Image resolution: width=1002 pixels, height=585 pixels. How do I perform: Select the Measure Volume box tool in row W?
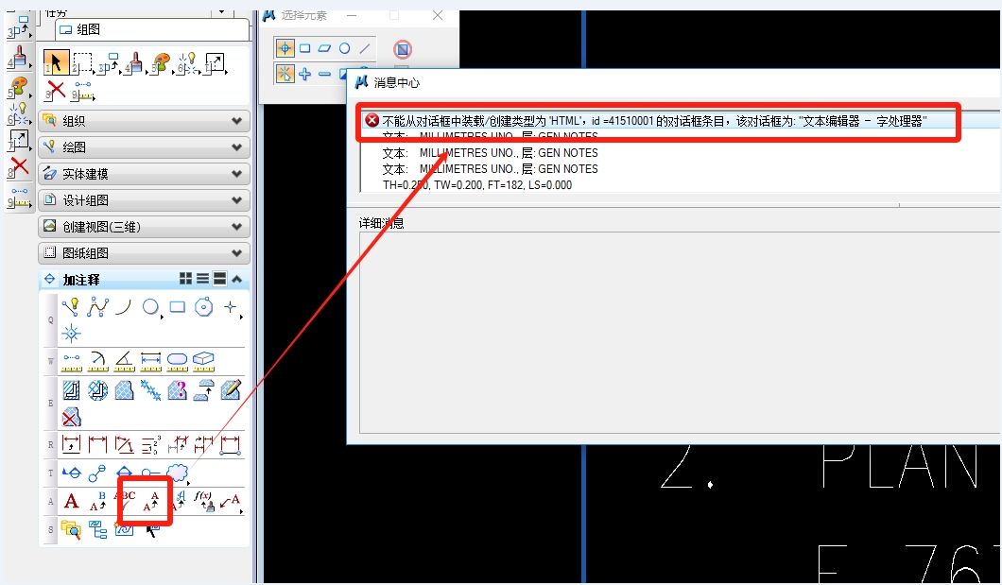point(203,361)
